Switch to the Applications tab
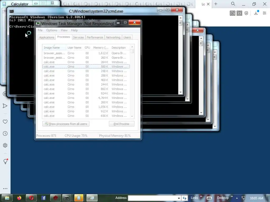Screen dimensions: 270x202 (47, 37)
